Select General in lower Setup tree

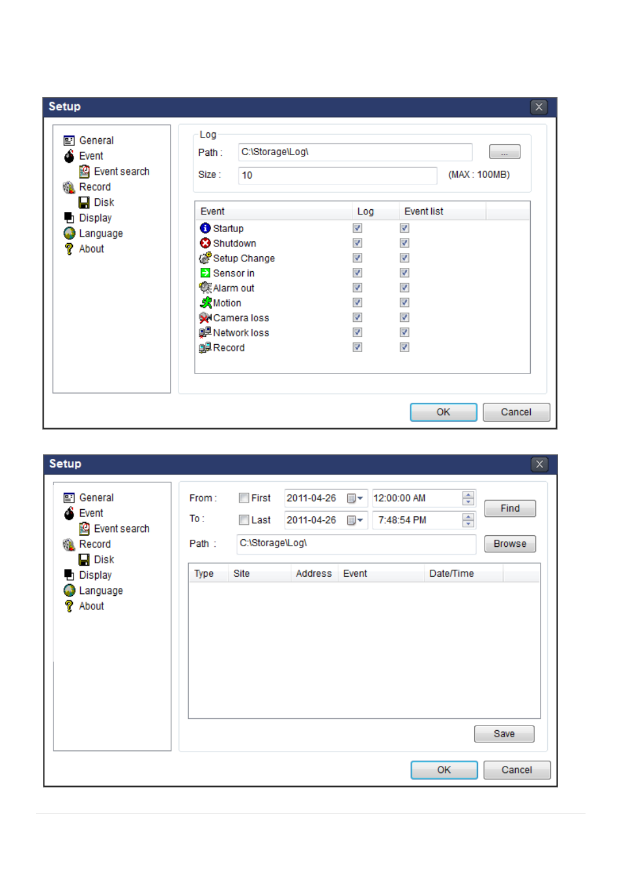coord(96,498)
